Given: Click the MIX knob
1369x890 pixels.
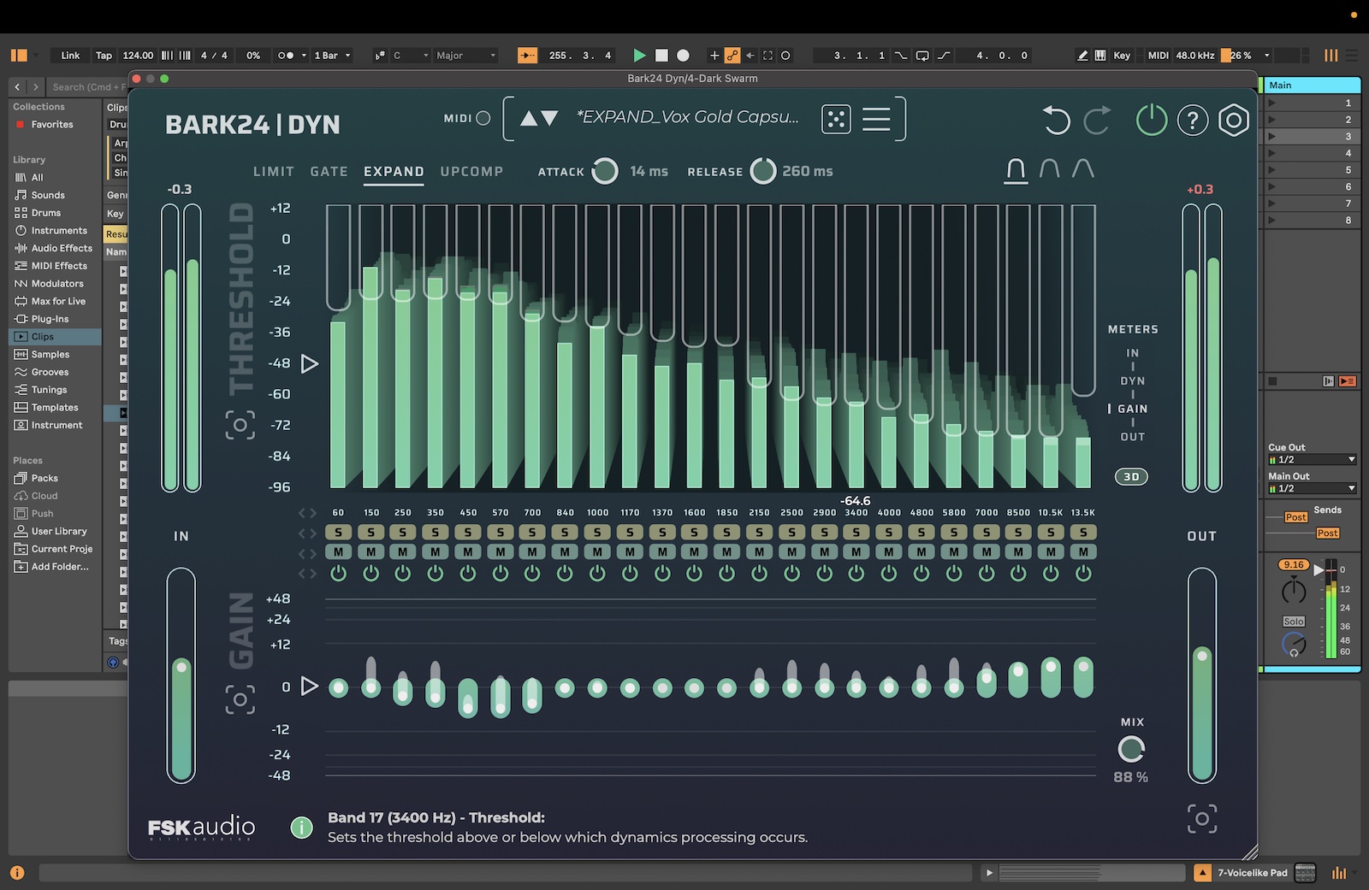Looking at the screenshot, I should click(1131, 749).
